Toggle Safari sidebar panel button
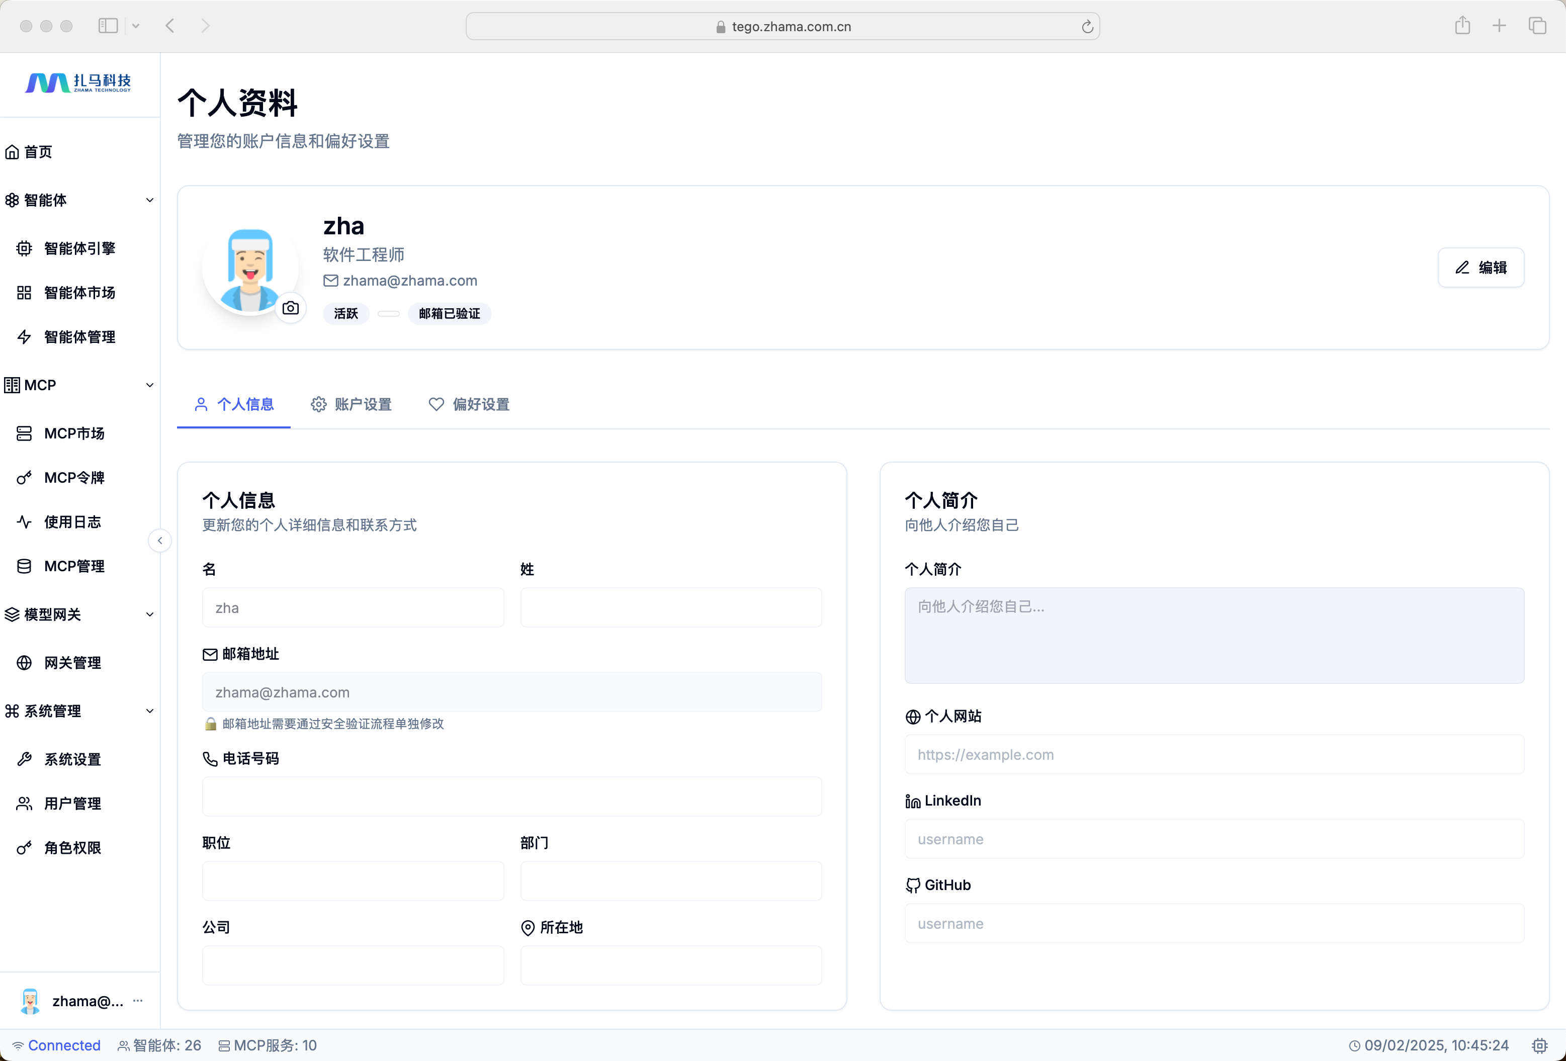The height and width of the screenshot is (1061, 1566). tap(108, 26)
